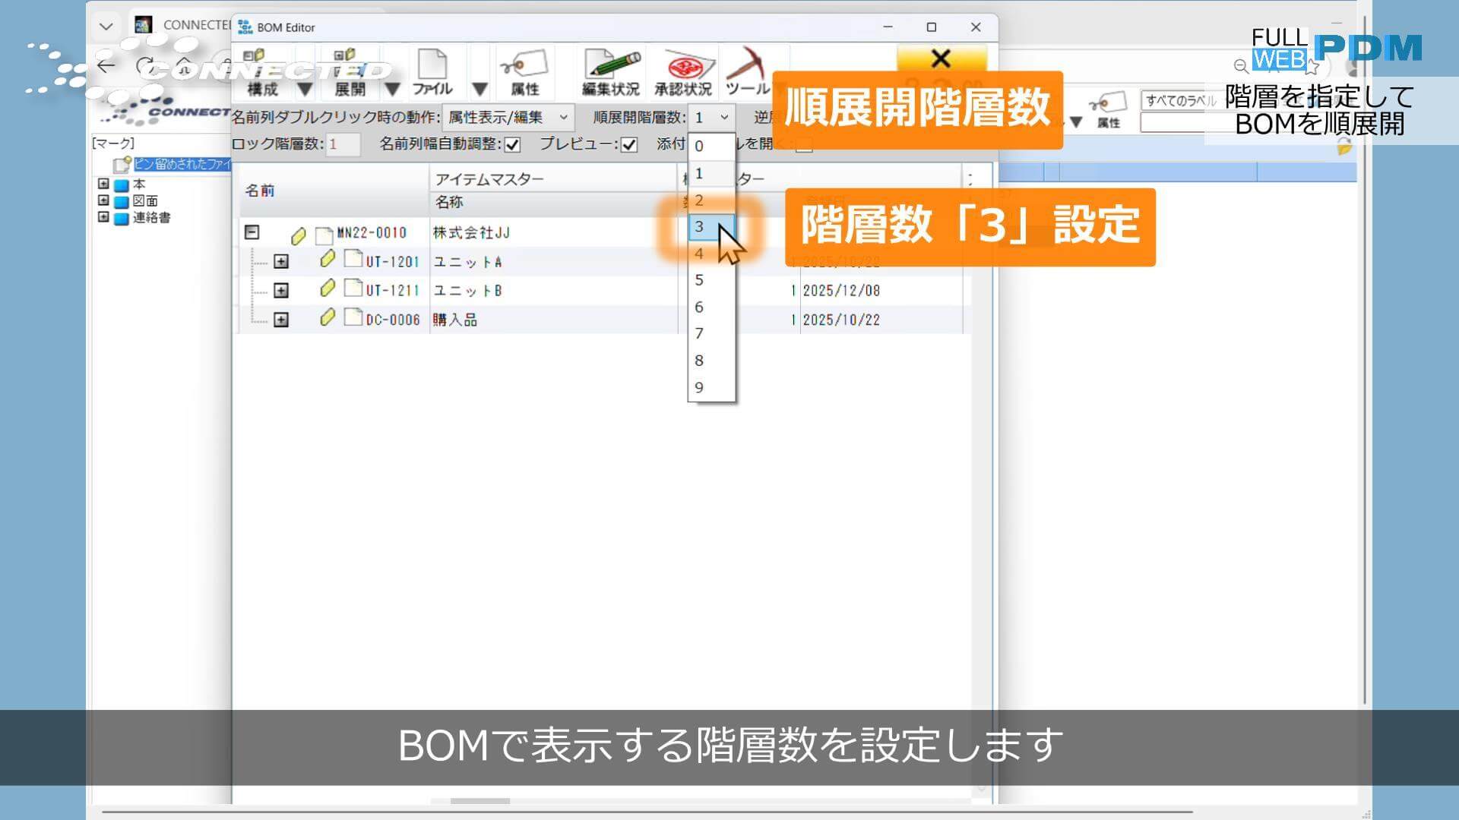This screenshot has width=1459, height=820.
Task: Click the browser back arrow button
Action: (106, 66)
